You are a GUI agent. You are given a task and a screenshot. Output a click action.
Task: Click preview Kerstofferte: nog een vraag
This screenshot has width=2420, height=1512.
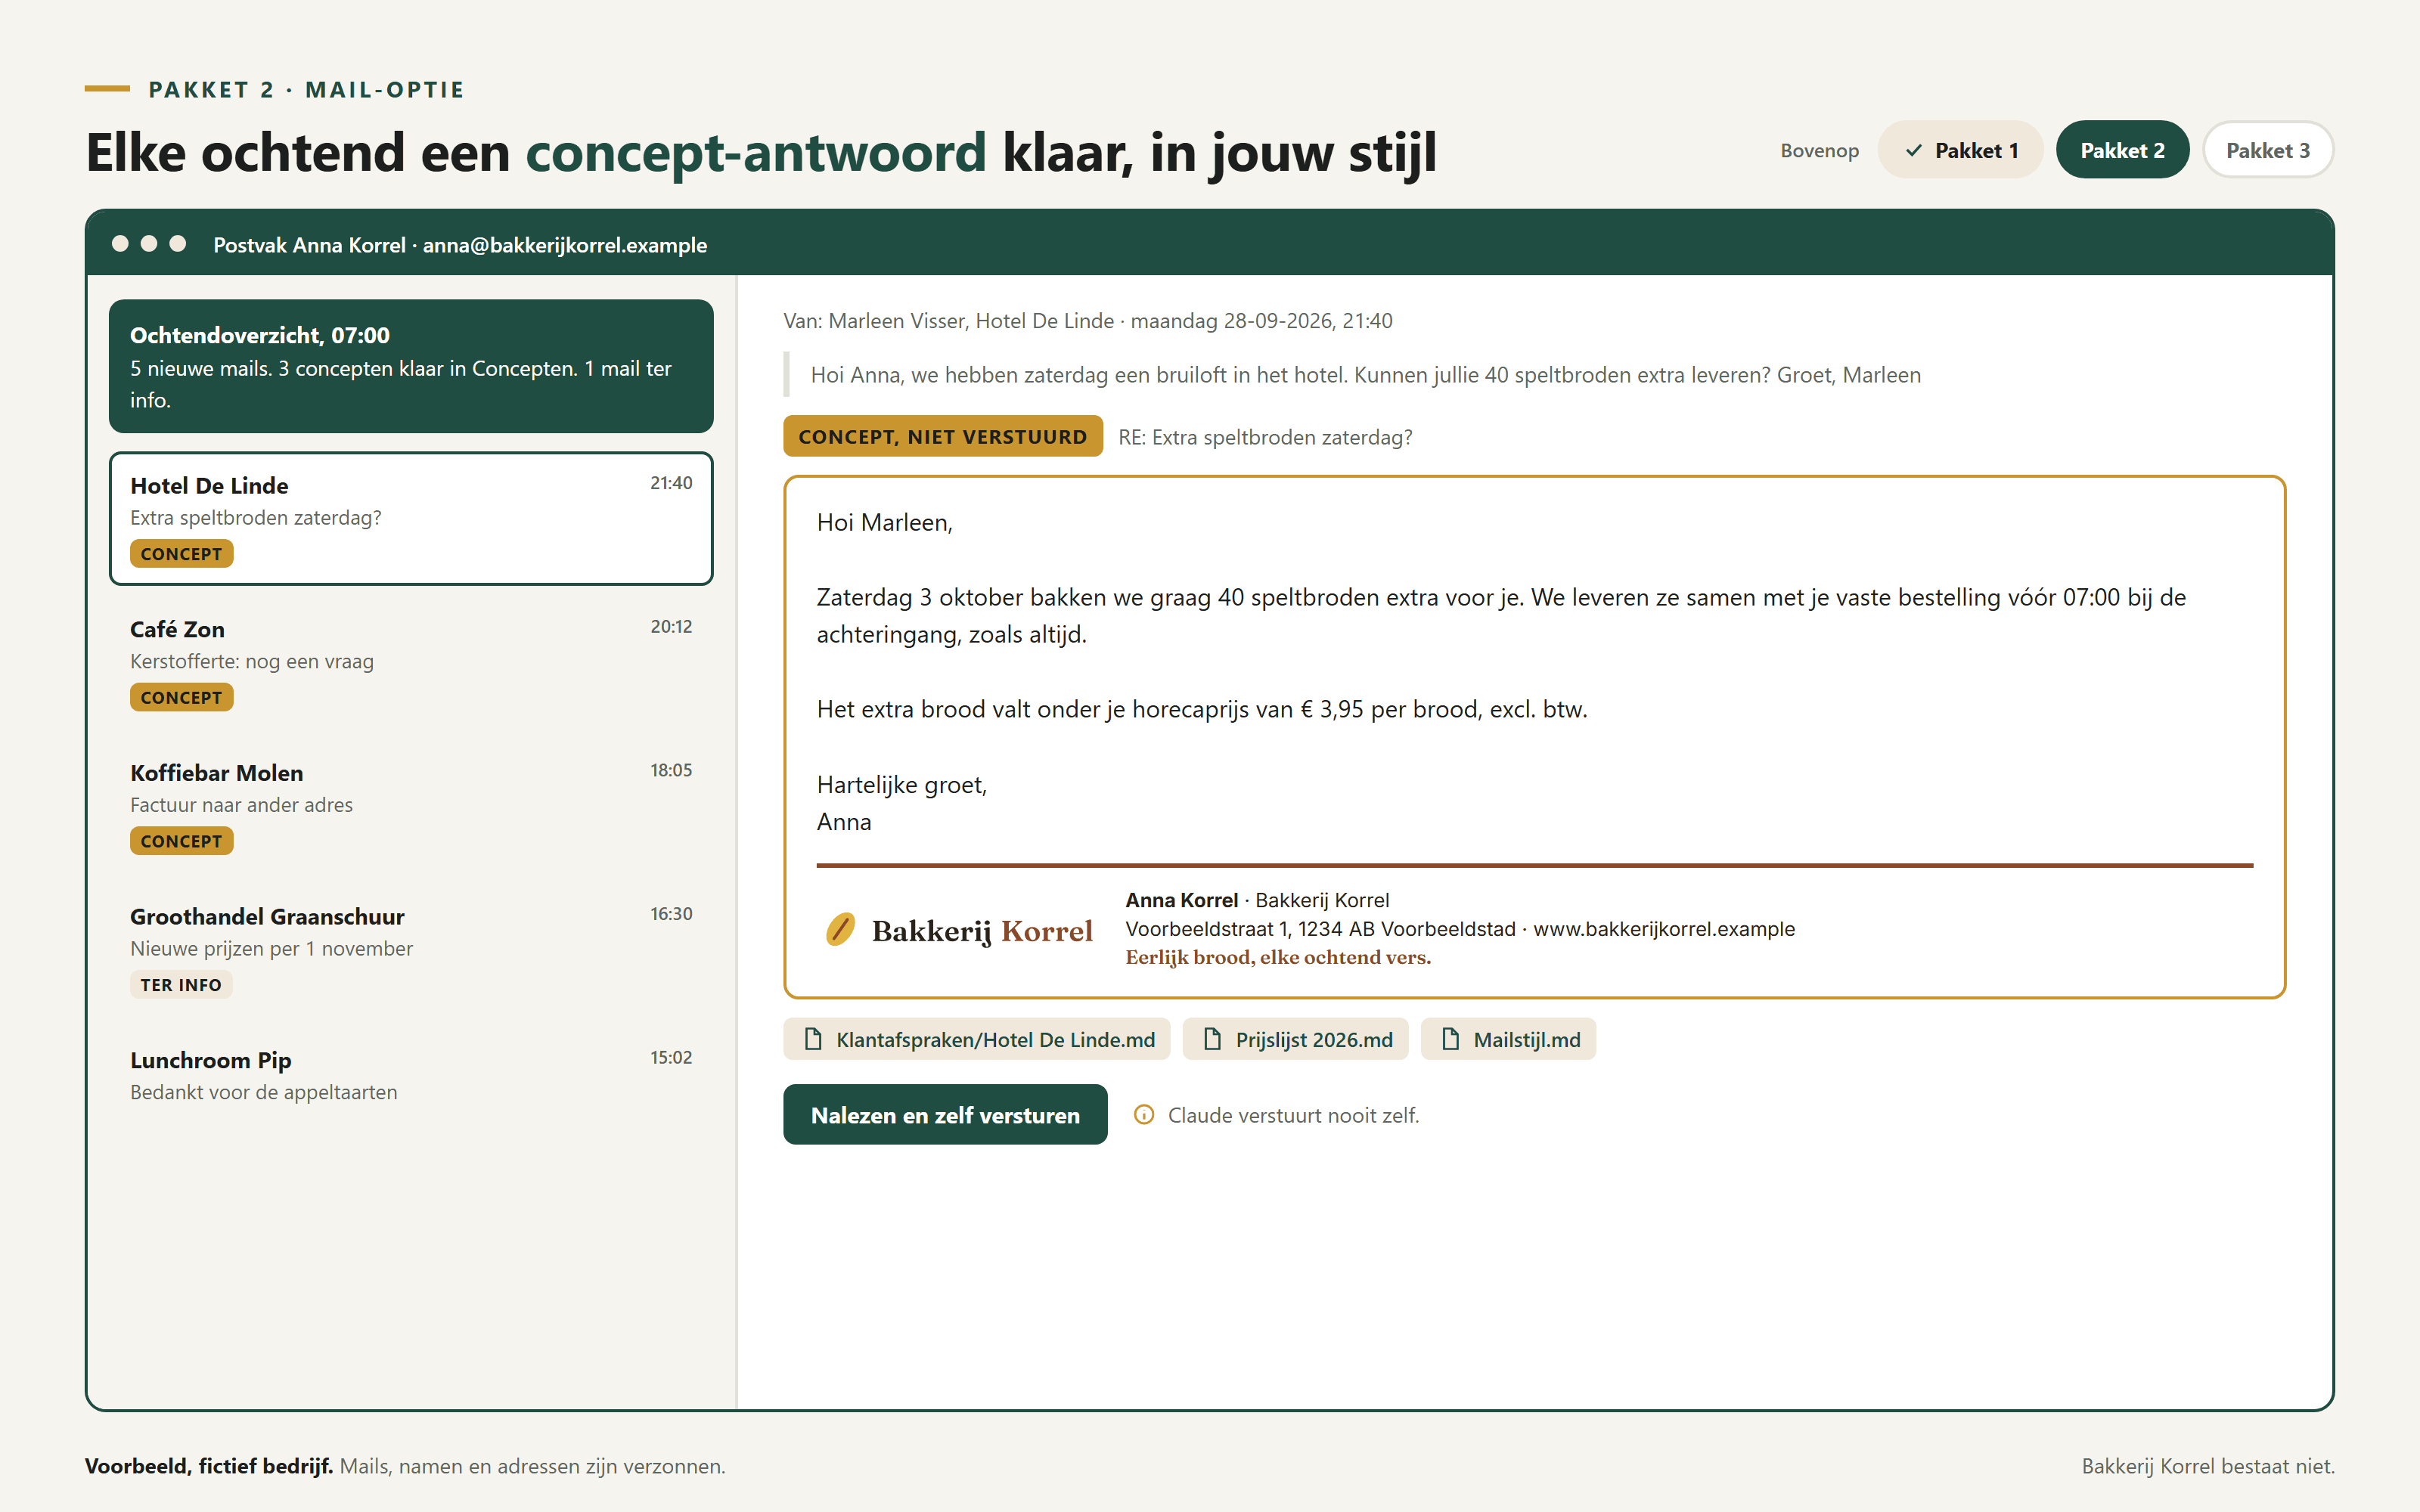pyautogui.click(x=252, y=662)
